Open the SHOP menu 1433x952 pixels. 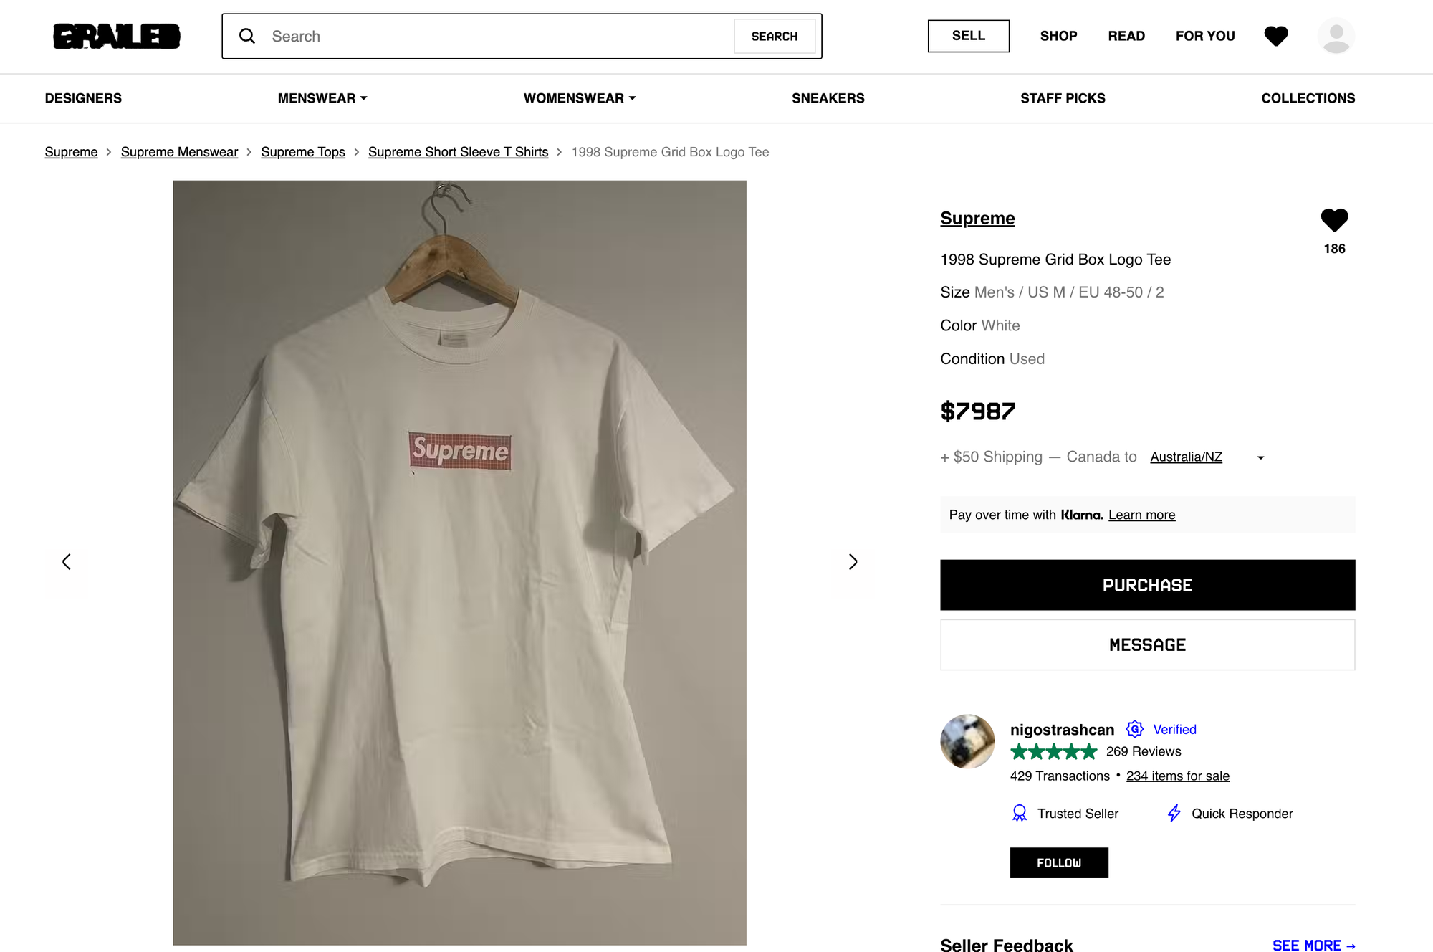coord(1058,36)
